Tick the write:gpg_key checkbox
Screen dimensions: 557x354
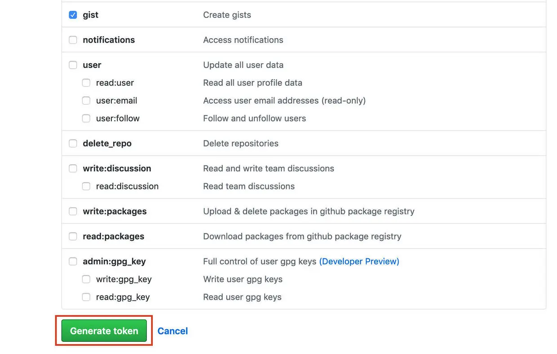(x=86, y=280)
